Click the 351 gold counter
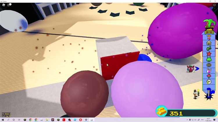218x122 pixels. pos(176,114)
